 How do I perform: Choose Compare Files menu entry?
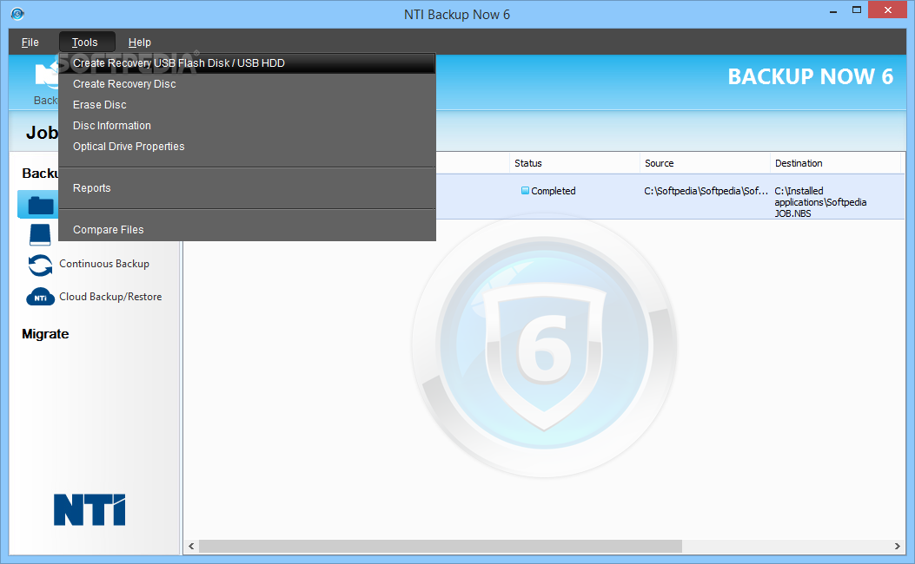pyautogui.click(x=248, y=230)
